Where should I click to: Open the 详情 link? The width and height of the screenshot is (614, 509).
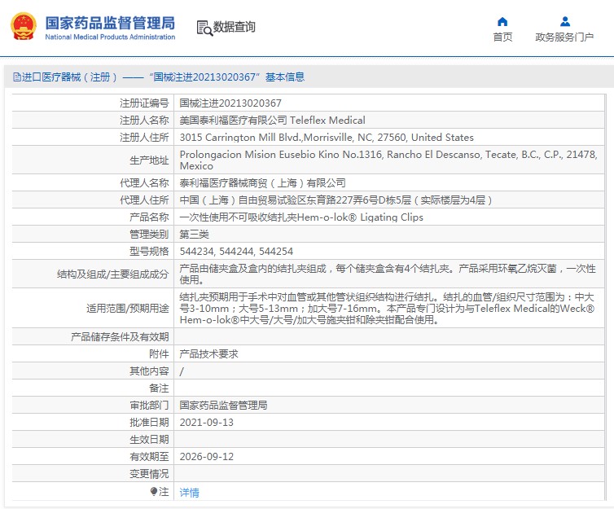coord(189,492)
